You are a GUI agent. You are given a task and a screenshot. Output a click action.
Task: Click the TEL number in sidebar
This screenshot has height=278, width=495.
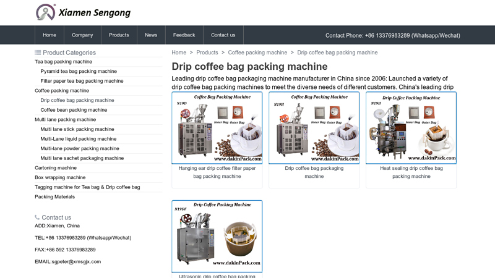[x=83, y=238]
